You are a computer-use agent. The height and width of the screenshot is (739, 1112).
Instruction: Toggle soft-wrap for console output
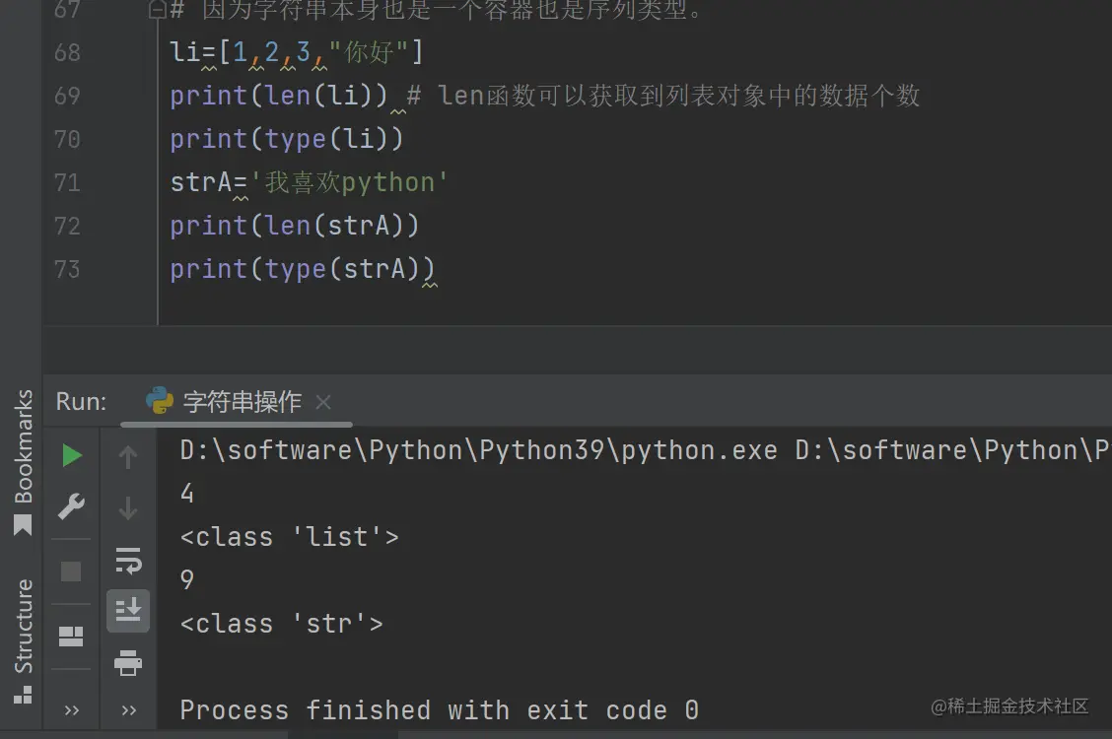(x=128, y=561)
